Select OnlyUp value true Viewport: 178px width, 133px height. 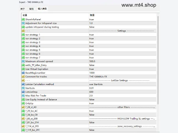click(x=92, y=103)
